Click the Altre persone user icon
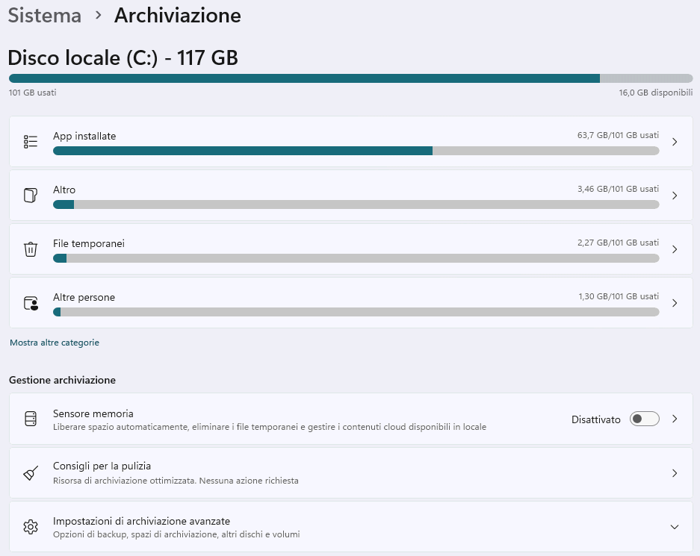This screenshot has height=556, width=700. click(30, 303)
